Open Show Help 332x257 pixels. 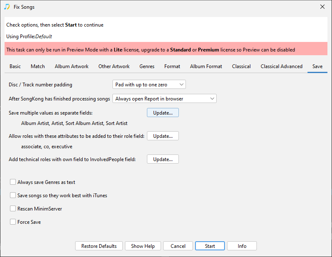click(143, 246)
